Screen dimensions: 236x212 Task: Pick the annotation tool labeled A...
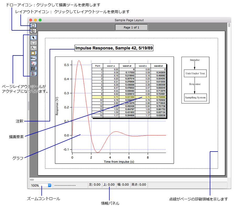(33, 48)
